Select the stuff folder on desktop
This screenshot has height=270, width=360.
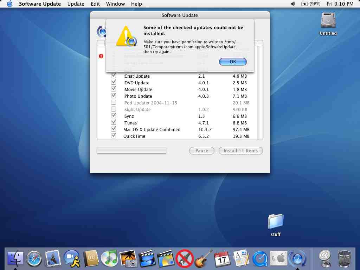(276, 221)
